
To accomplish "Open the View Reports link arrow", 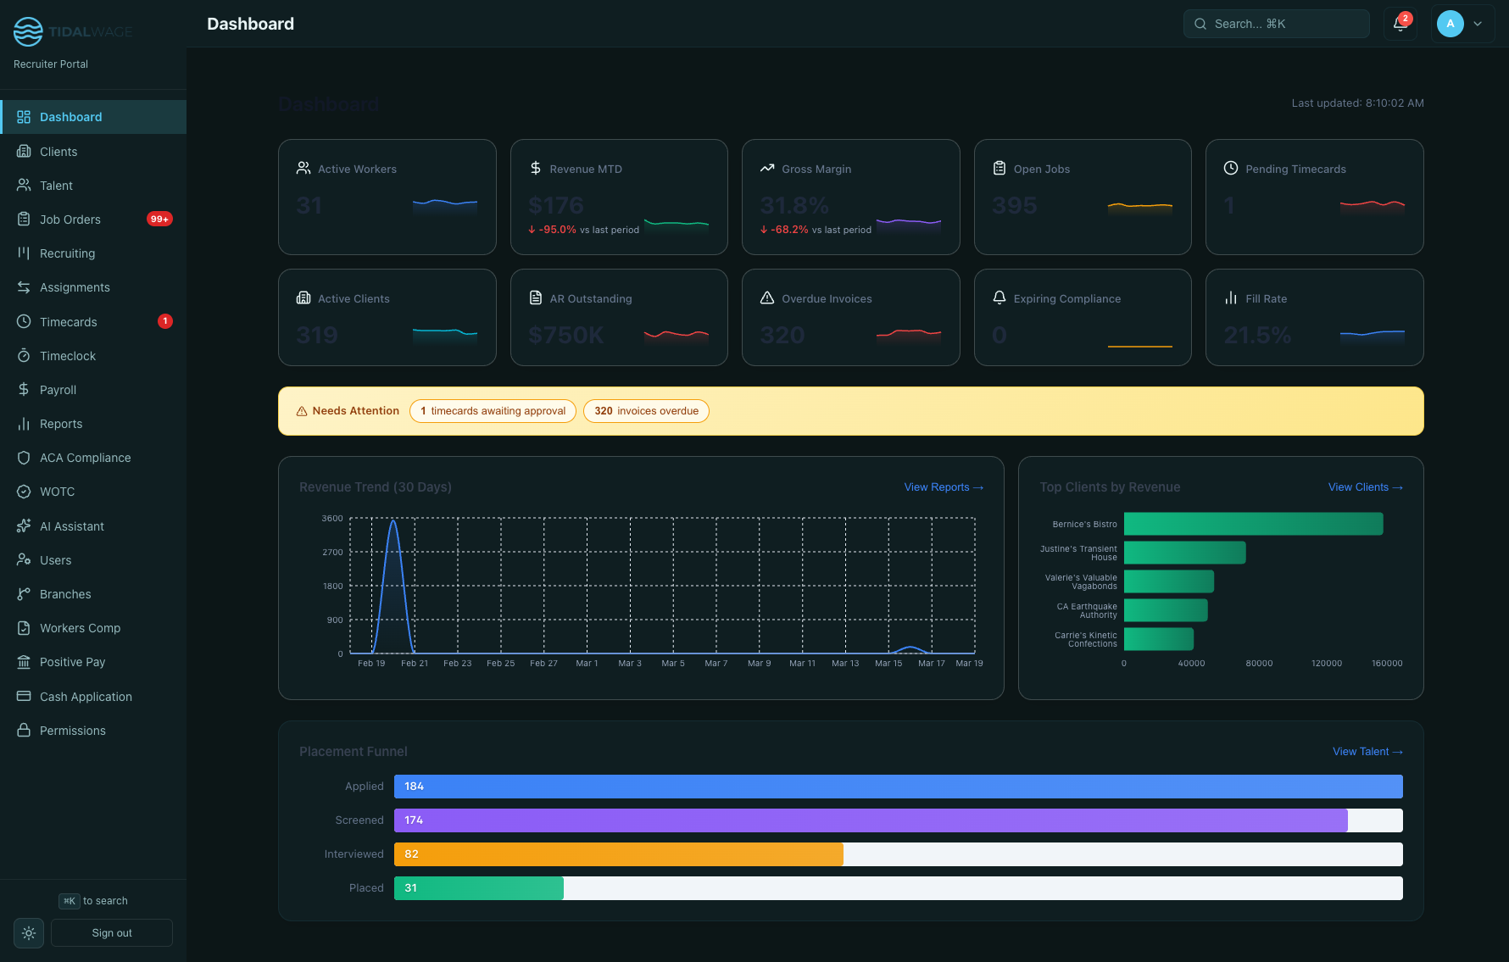I will point(944,487).
